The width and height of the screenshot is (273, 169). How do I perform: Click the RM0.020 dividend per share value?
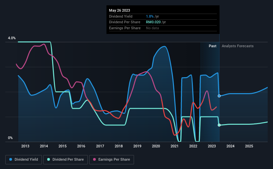click(x=153, y=22)
